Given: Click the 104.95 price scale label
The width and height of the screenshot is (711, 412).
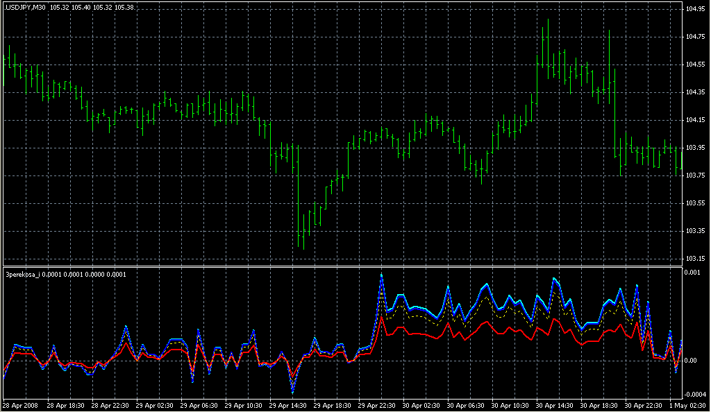Looking at the screenshot, I should (695, 9).
